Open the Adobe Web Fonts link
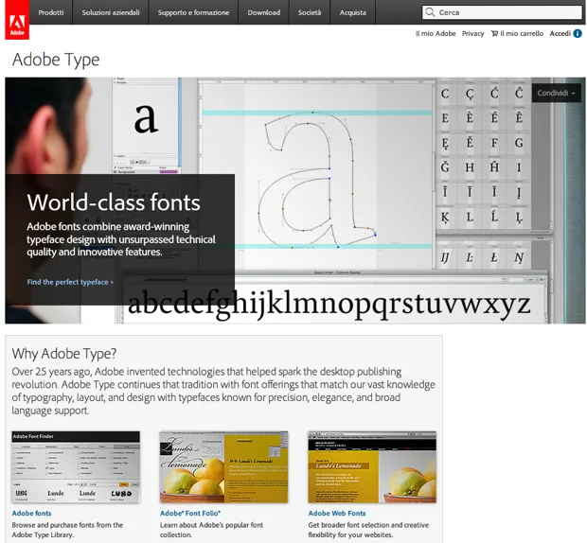Viewport: 587px width, 543px height. pos(337,513)
